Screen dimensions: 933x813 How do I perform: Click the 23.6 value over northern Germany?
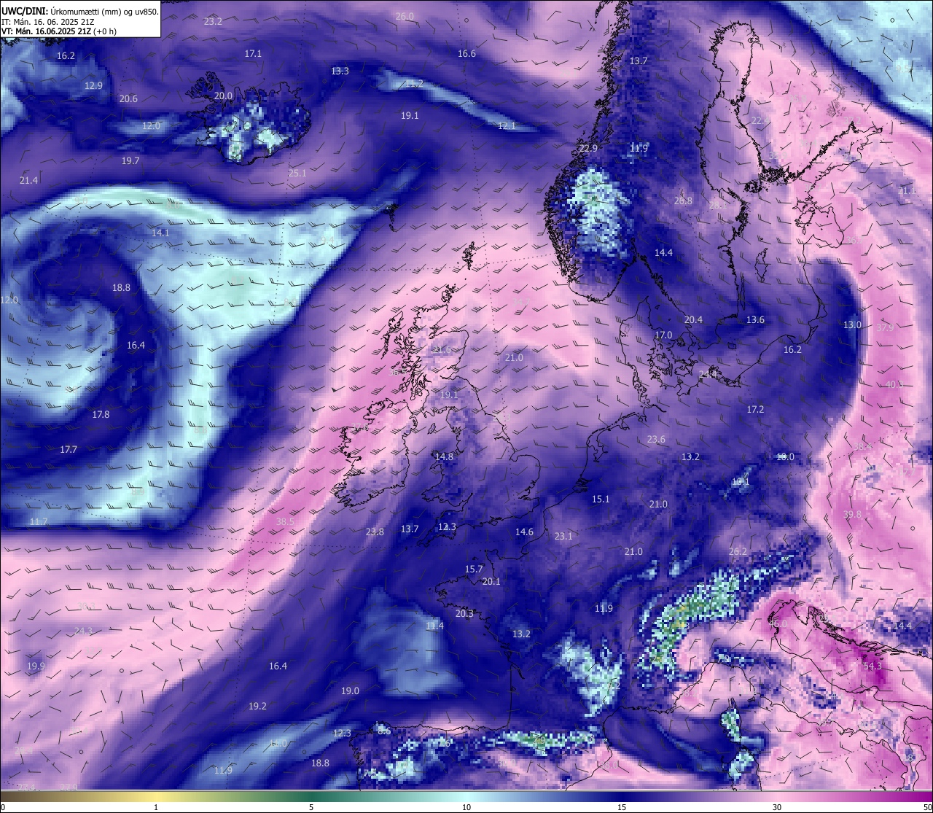656,439
